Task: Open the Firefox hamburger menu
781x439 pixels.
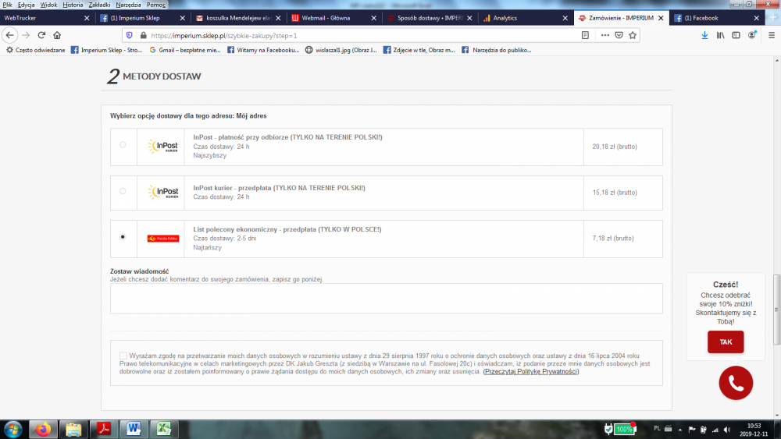Action: [x=772, y=35]
